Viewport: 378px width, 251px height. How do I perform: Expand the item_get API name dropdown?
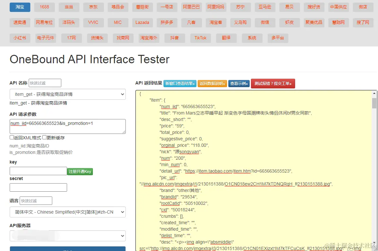tap(67, 94)
